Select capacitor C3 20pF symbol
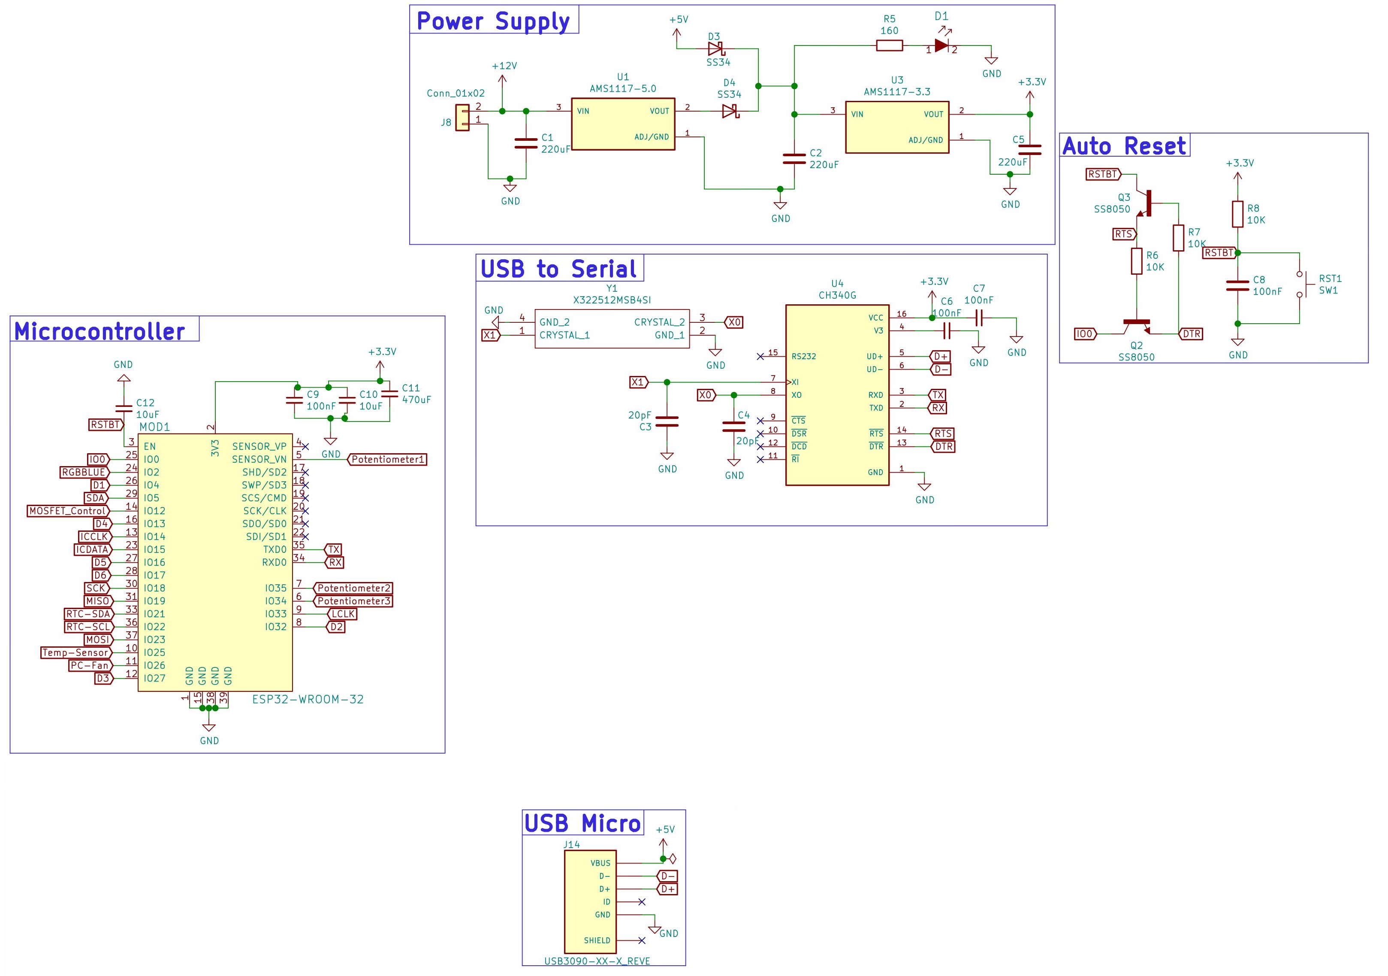Screen dimensions: 1388x976 667,421
